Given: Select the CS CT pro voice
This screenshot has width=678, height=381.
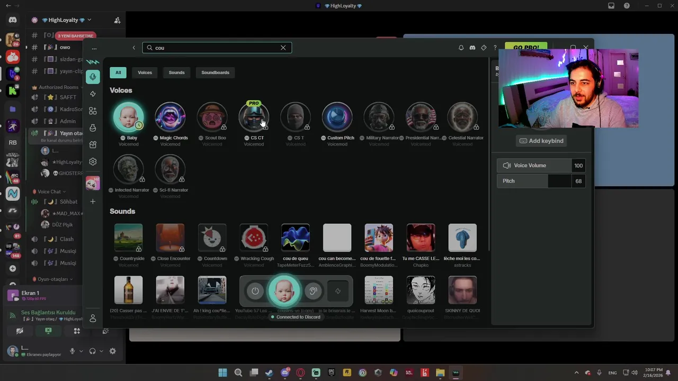Looking at the screenshot, I should pyautogui.click(x=254, y=117).
